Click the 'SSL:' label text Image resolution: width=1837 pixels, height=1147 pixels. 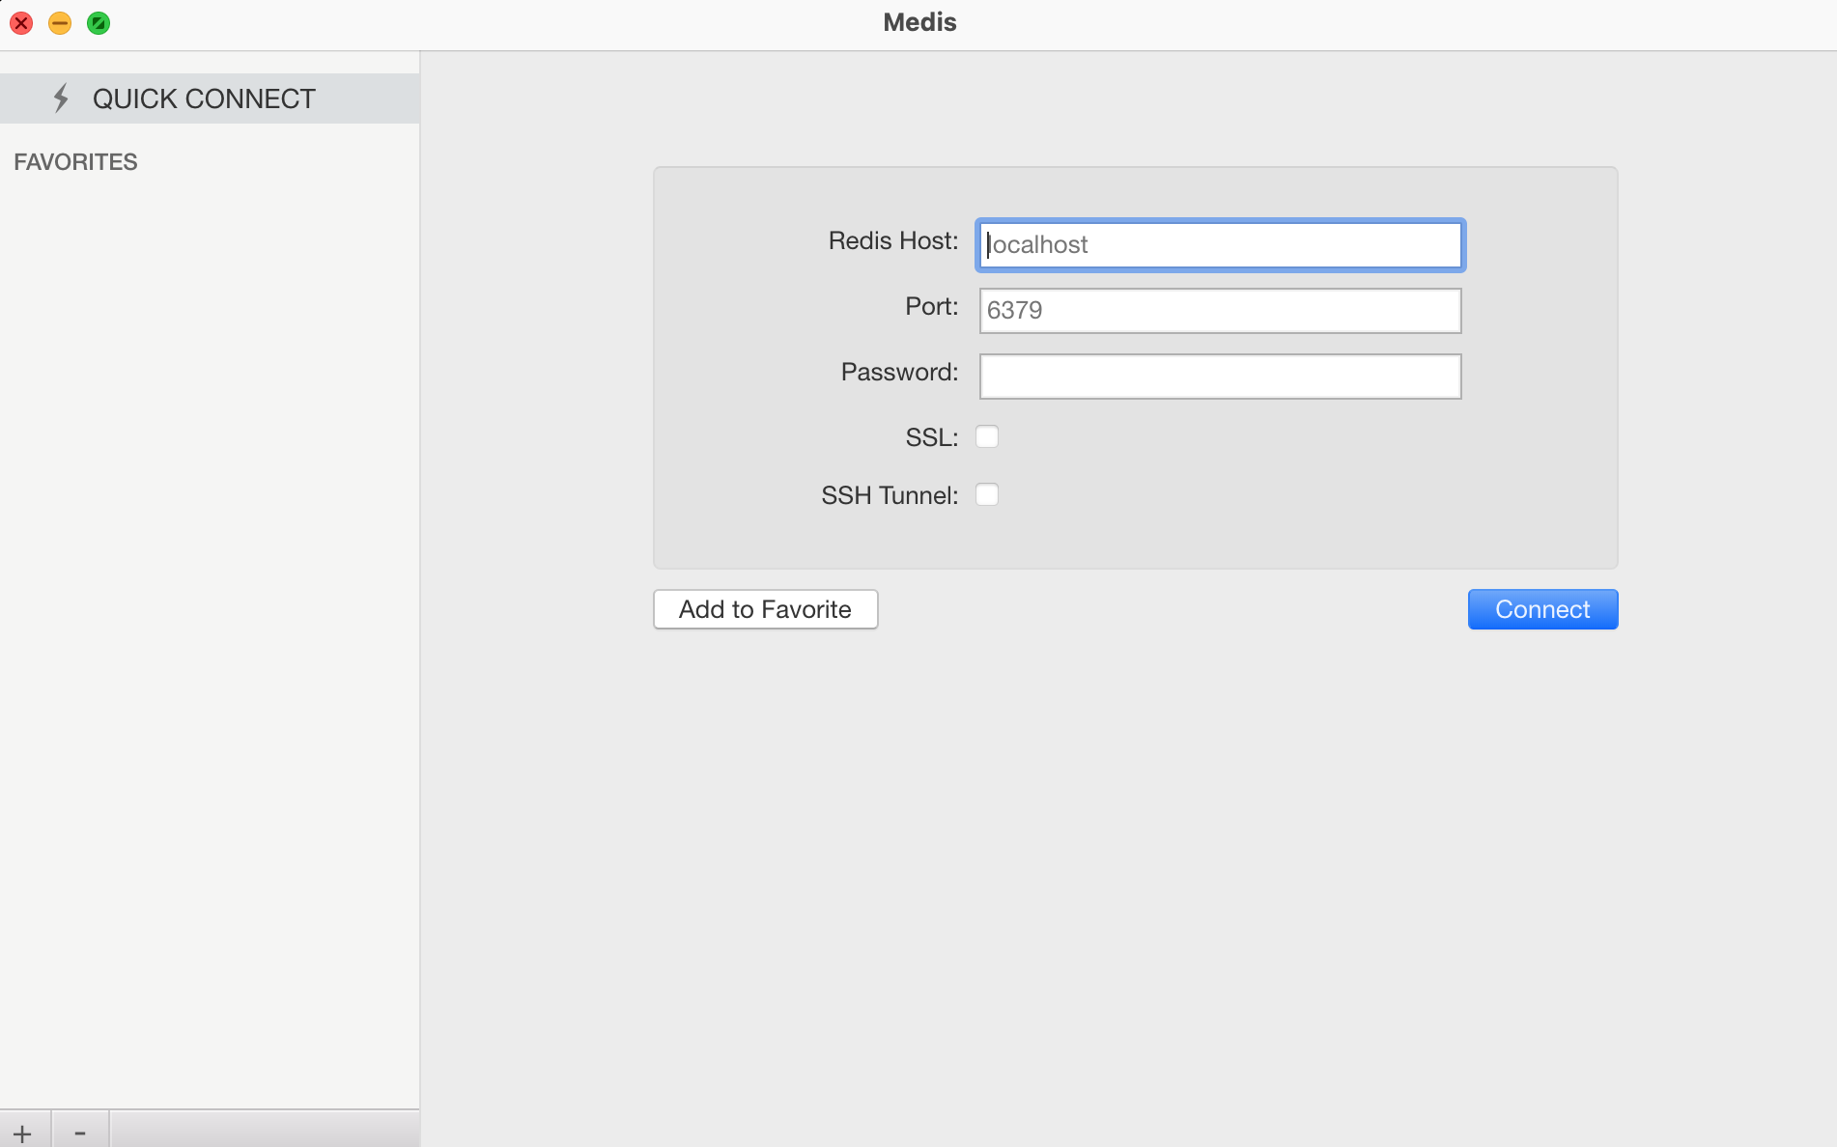coord(931,438)
